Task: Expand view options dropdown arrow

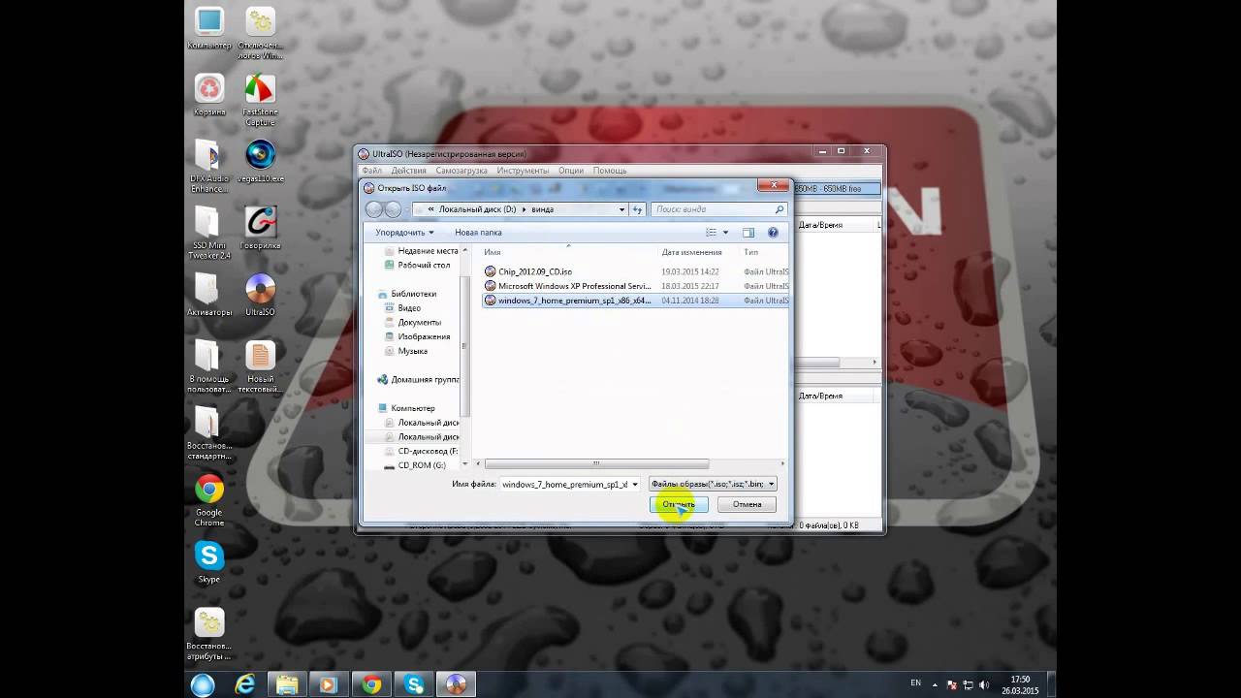Action: (x=725, y=233)
